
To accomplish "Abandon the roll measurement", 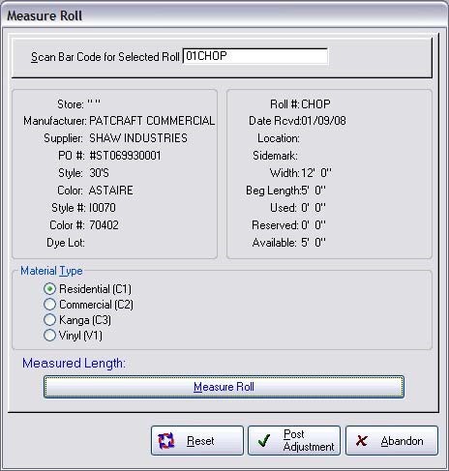I will coord(392,441).
